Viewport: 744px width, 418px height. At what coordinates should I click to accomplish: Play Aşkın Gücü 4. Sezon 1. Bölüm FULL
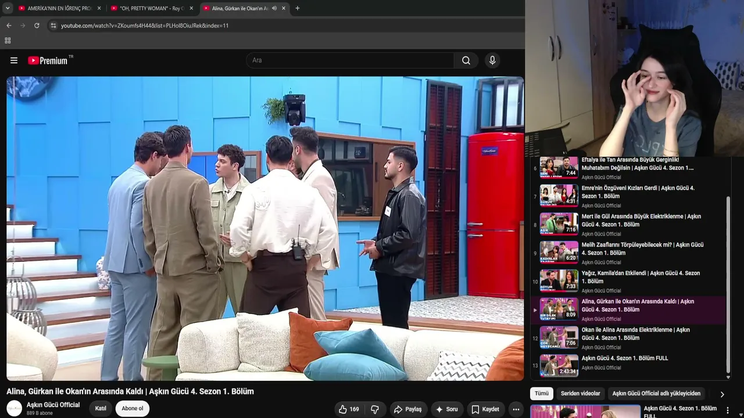(625, 358)
